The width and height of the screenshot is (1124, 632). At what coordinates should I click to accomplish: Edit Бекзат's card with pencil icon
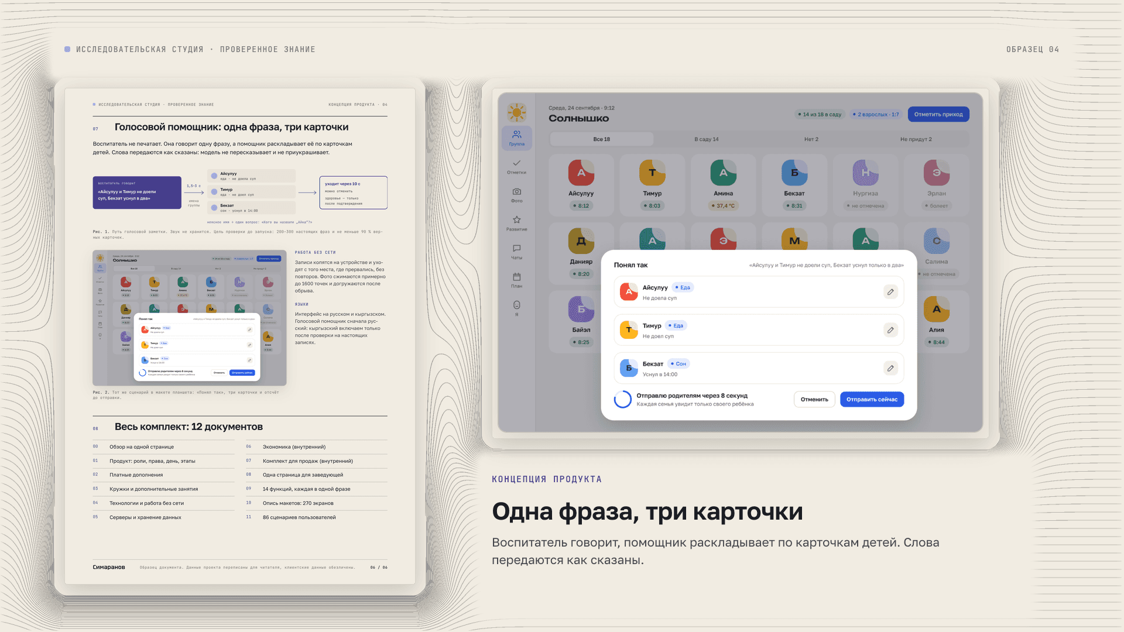pyautogui.click(x=890, y=368)
